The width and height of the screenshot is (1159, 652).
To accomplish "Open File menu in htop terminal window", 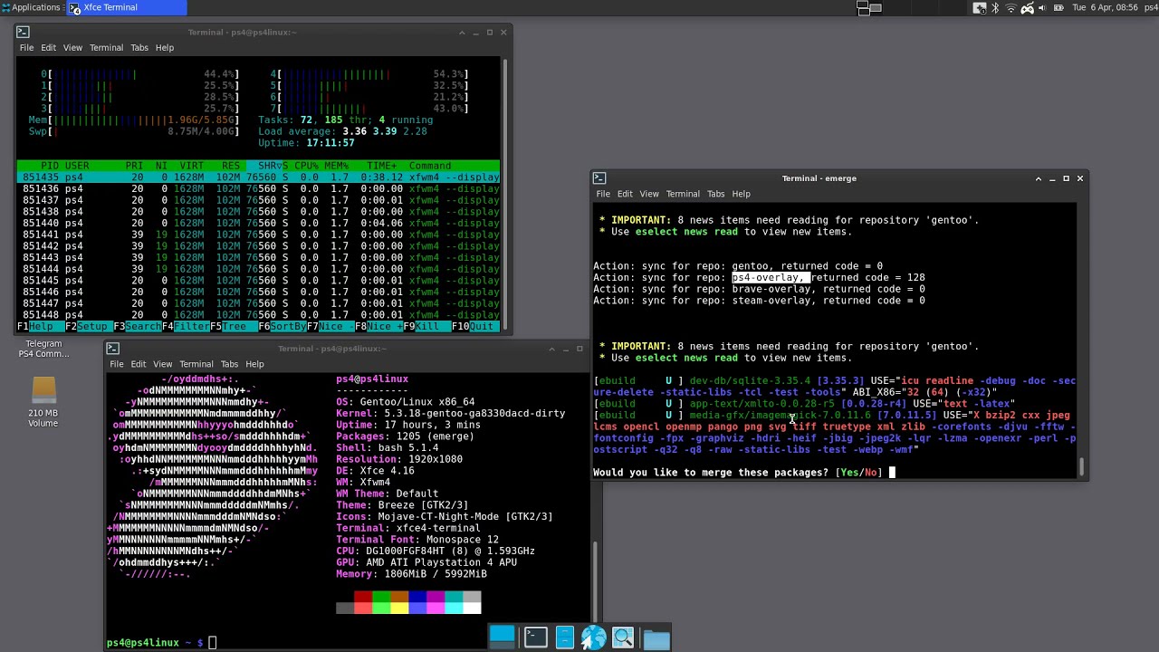I will [x=26, y=48].
